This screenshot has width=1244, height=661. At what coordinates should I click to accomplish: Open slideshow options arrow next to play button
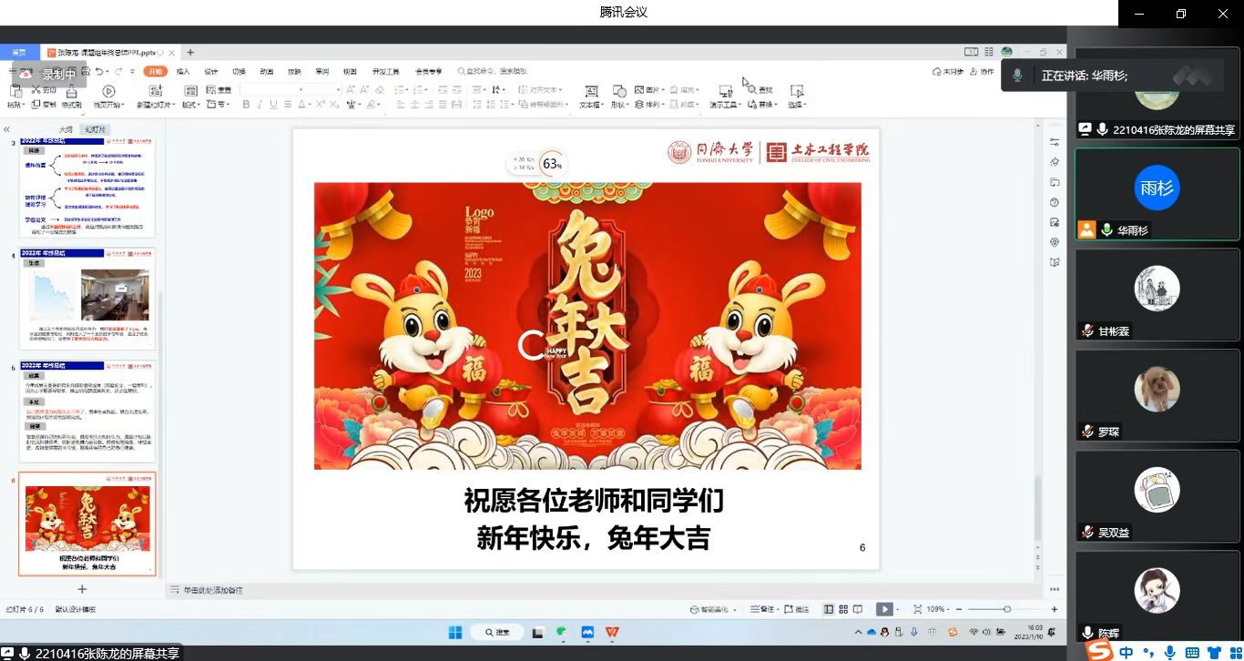(x=899, y=609)
